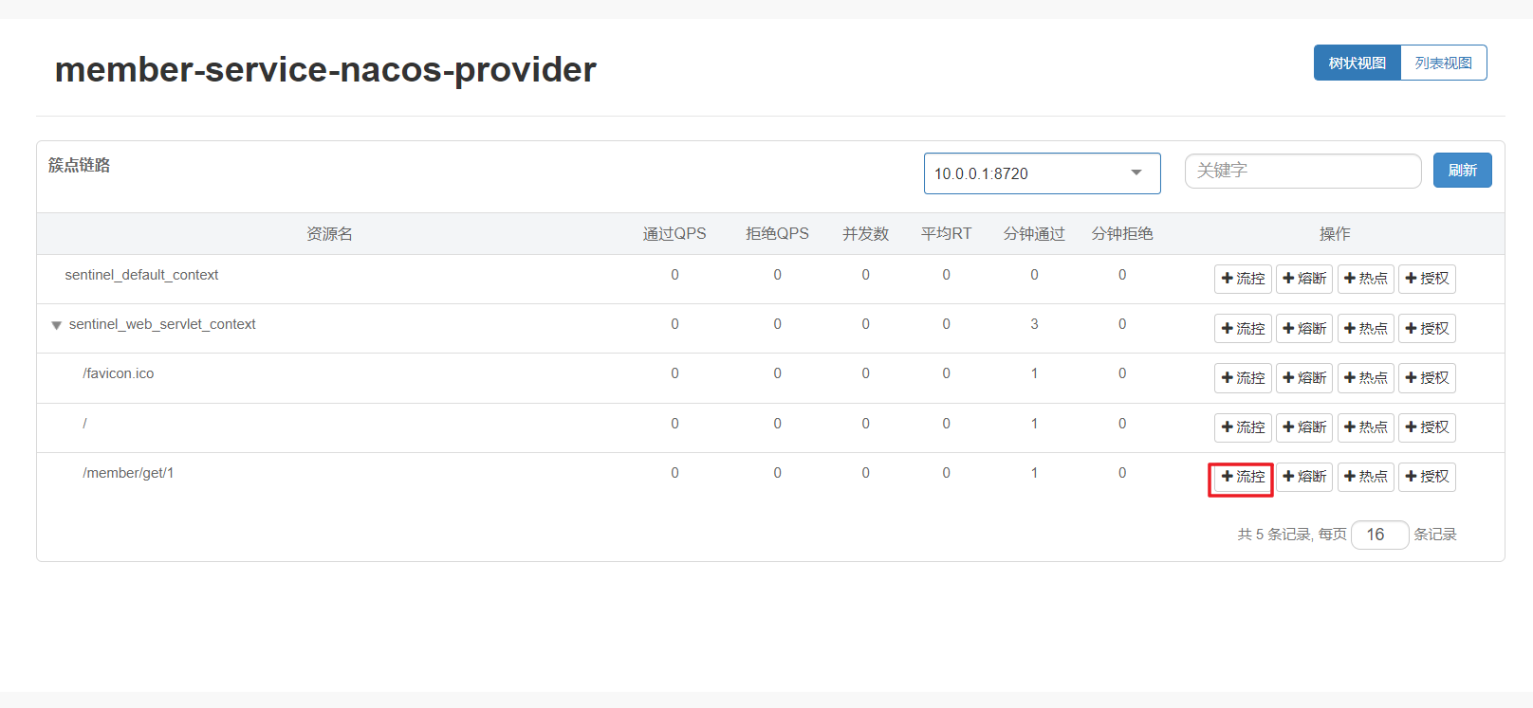Select the /member/get/1 resource row

click(x=128, y=473)
